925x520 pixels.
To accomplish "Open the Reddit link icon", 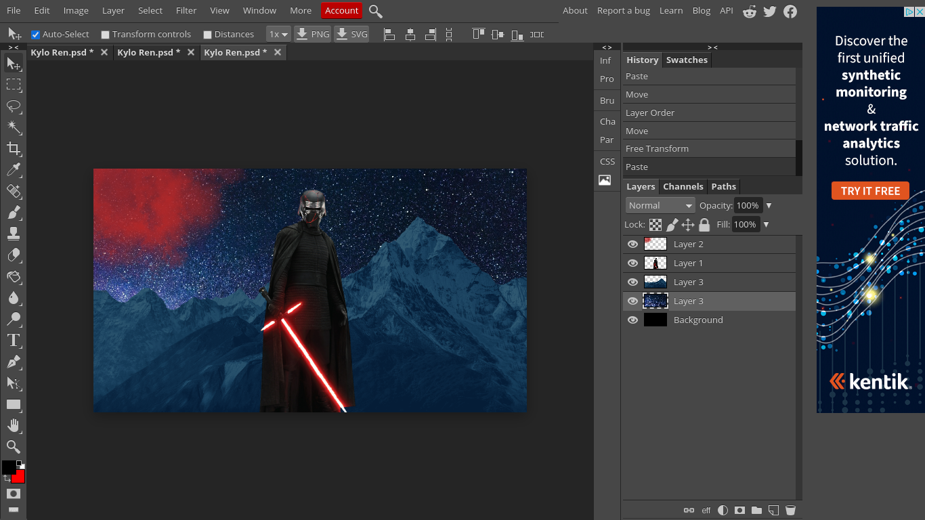I will coord(750,11).
